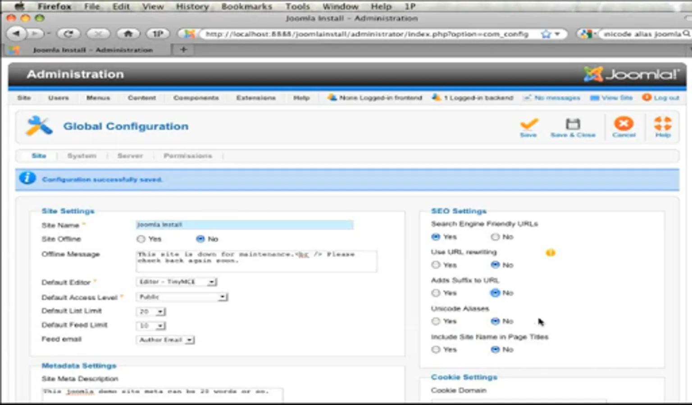The height and width of the screenshot is (405, 692).
Task: Click in the Site Name field
Action: click(245, 225)
